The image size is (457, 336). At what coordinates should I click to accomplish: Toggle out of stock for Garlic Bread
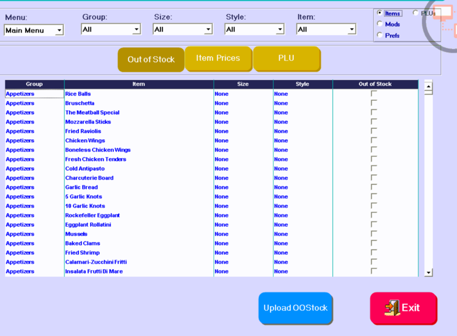(x=374, y=187)
